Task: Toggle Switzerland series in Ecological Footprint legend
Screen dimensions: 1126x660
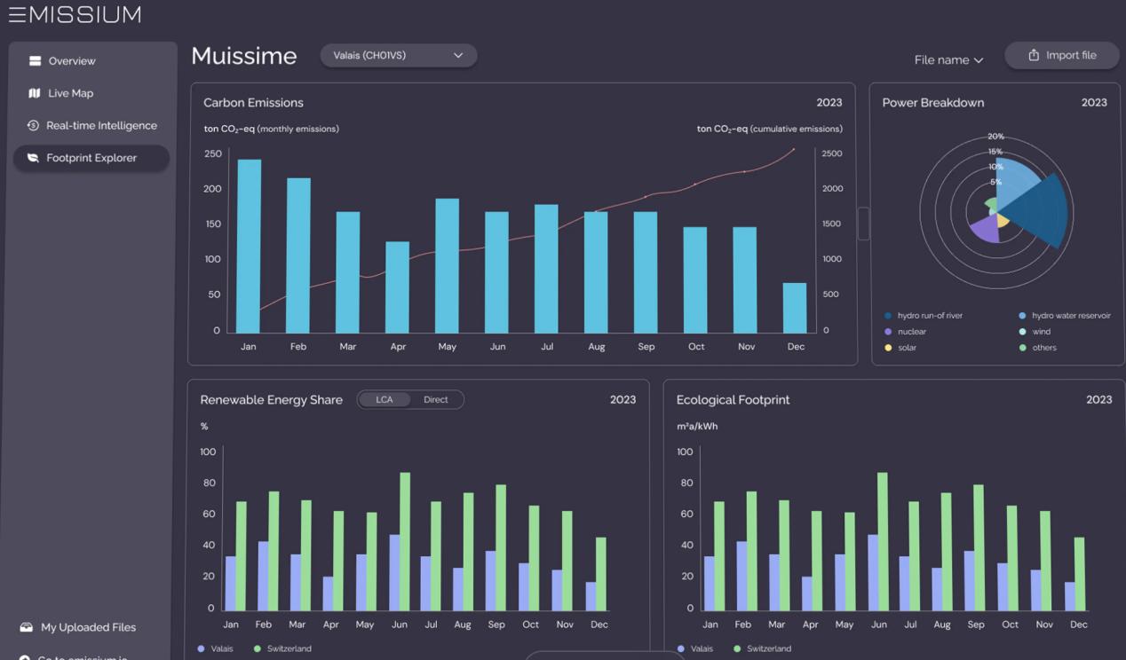Action: 761,648
